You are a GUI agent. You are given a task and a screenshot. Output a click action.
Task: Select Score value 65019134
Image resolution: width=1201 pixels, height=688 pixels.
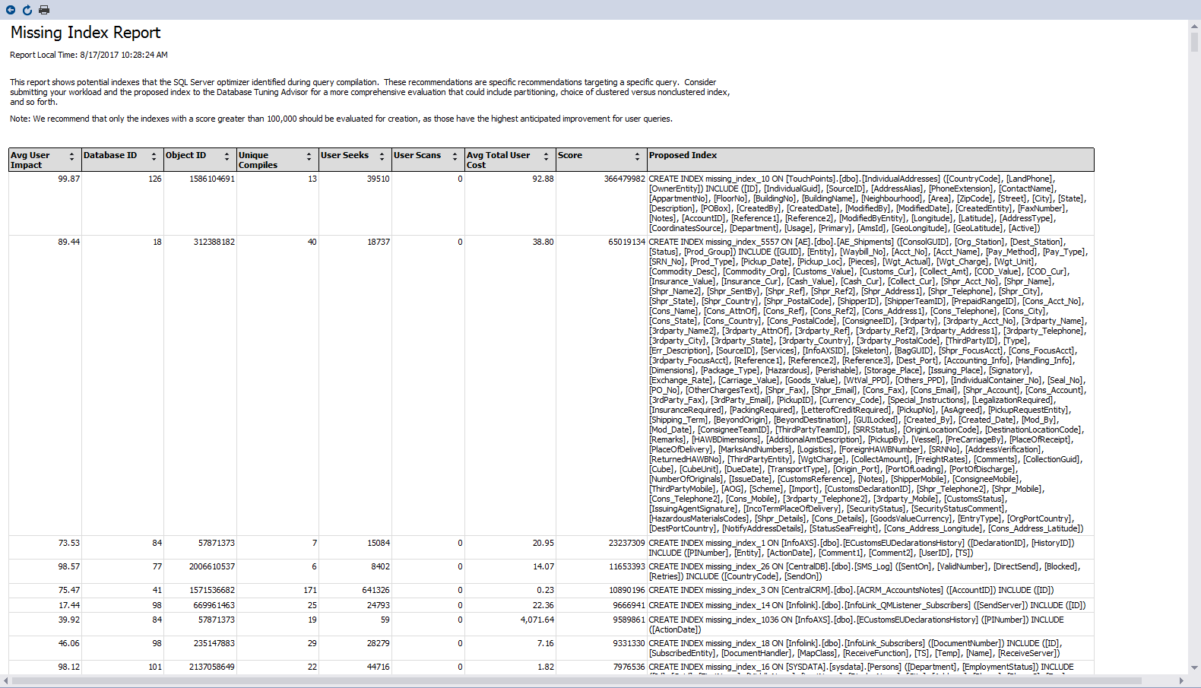(627, 242)
